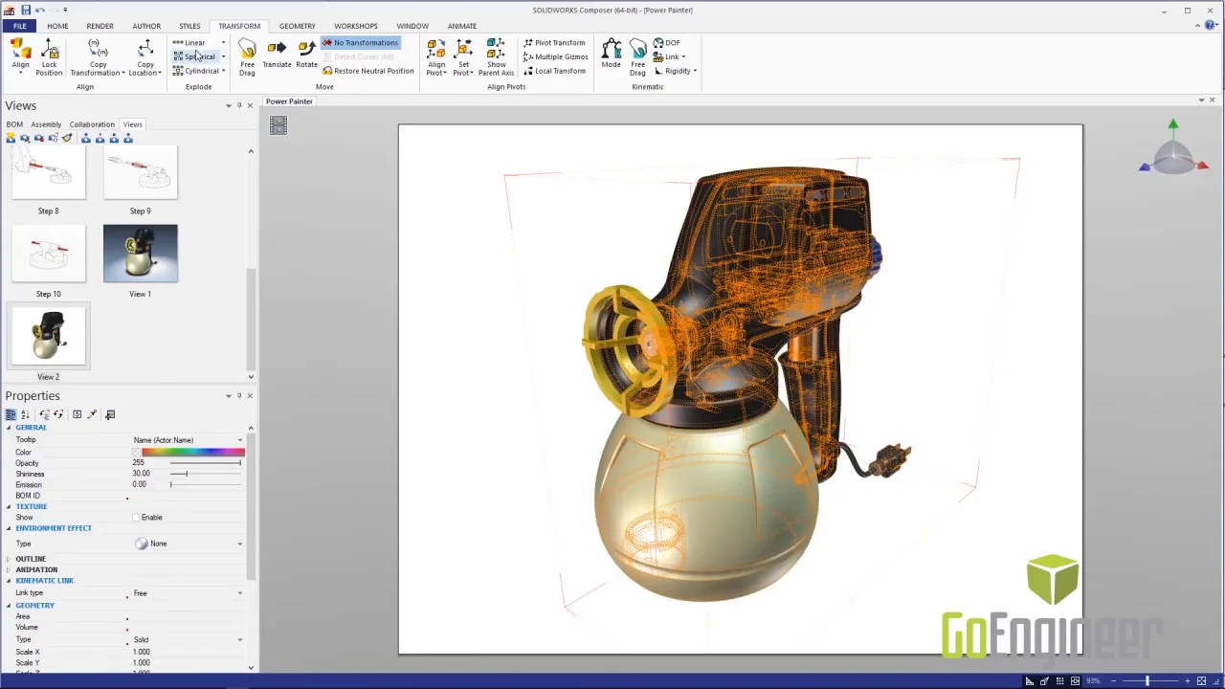Click the Cylindrical explode button
The width and height of the screenshot is (1225, 689).
tap(196, 71)
